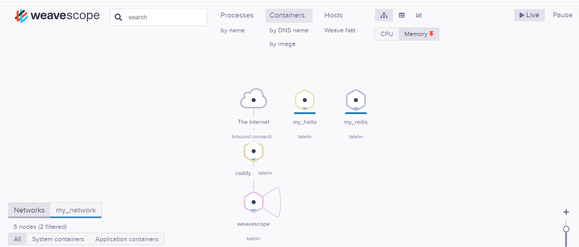The width and height of the screenshot is (579, 247).
Task: Toggle the Networks overlay
Action: coord(29,210)
